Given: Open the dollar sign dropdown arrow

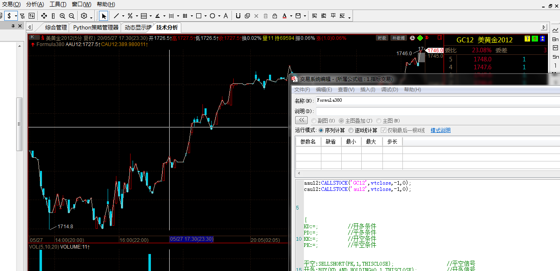Looking at the screenshot, I should click(x=16, y=16).
